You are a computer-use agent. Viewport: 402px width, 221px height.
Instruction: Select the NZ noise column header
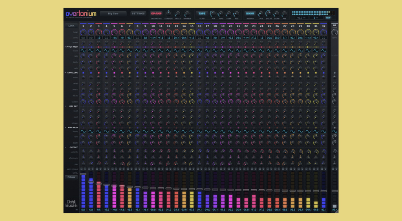tap(334, 25)
